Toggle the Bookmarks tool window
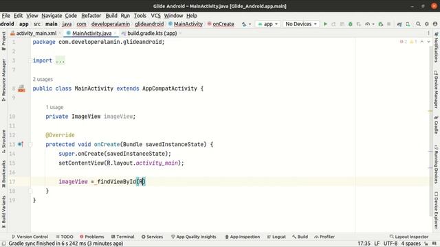The height and width of the screenshot is (247, 440). tap(3, 174)
